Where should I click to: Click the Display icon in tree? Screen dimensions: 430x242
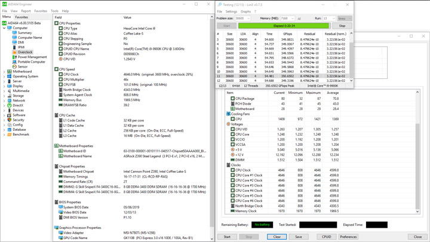point(10,86)
